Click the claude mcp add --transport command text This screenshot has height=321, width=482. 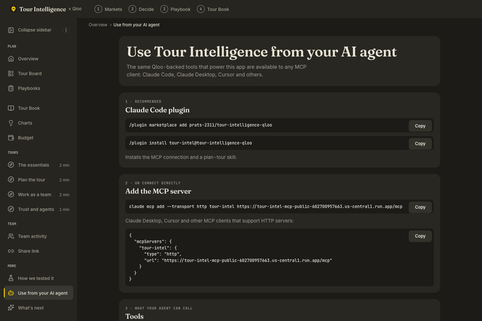(x=266, y=206)
